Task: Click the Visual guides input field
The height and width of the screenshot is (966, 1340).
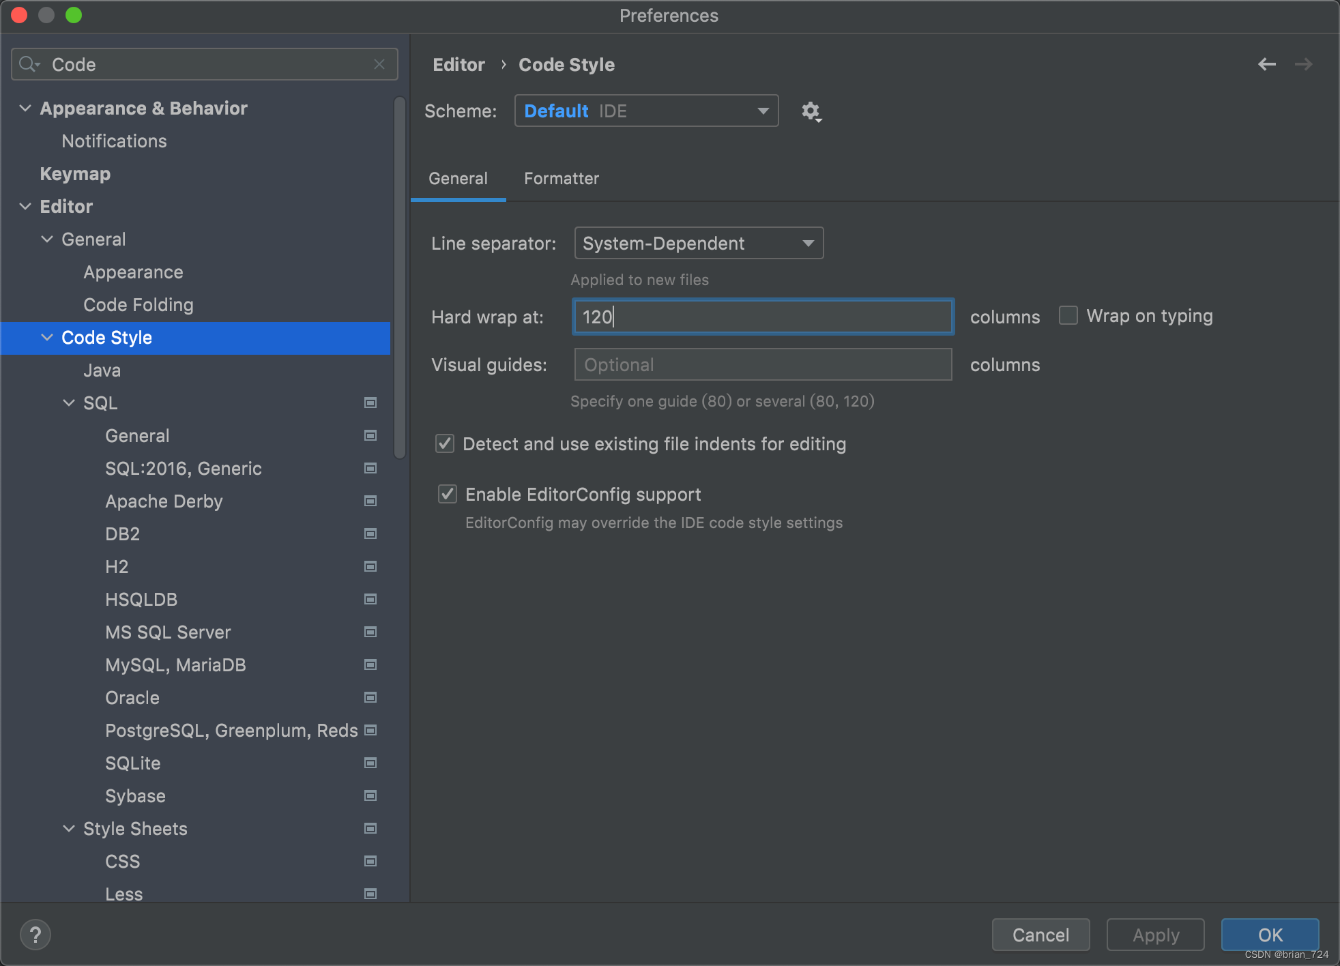Action: coord(762,365)
